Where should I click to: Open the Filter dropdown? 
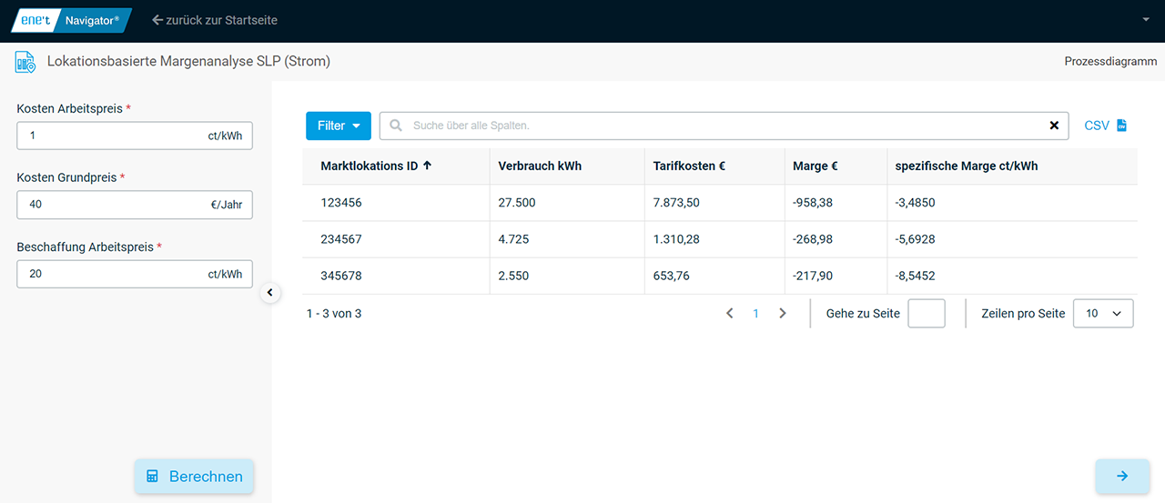[x=338, y=126]
